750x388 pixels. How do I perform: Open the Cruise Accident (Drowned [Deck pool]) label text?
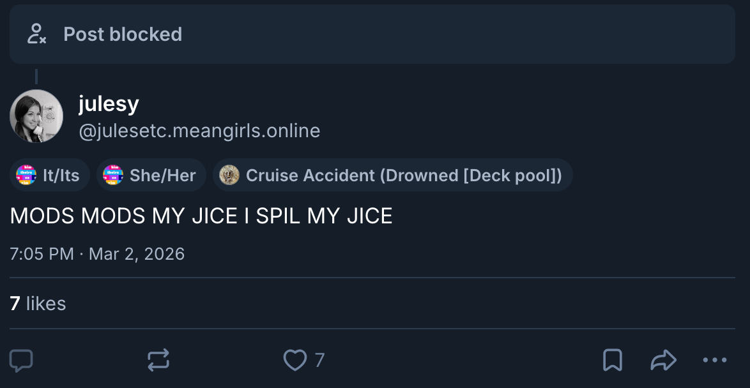(404, 175)
